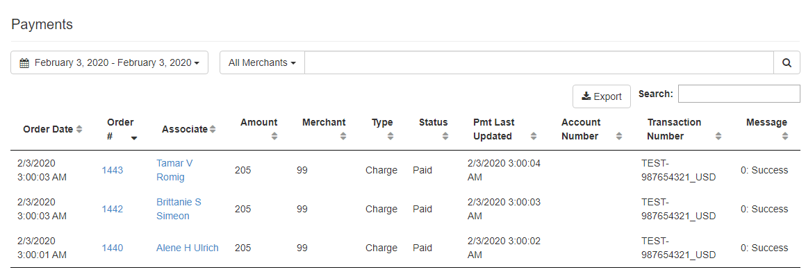Sort by Status column arrows
Image resolution: width=806 pixels, height=272 pixels.
(x=445, y=137)
